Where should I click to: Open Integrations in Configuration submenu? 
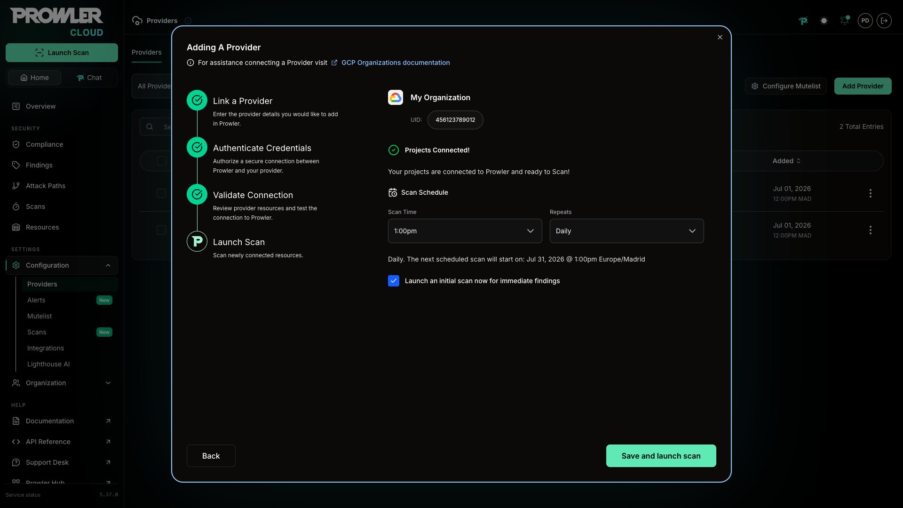70,348
